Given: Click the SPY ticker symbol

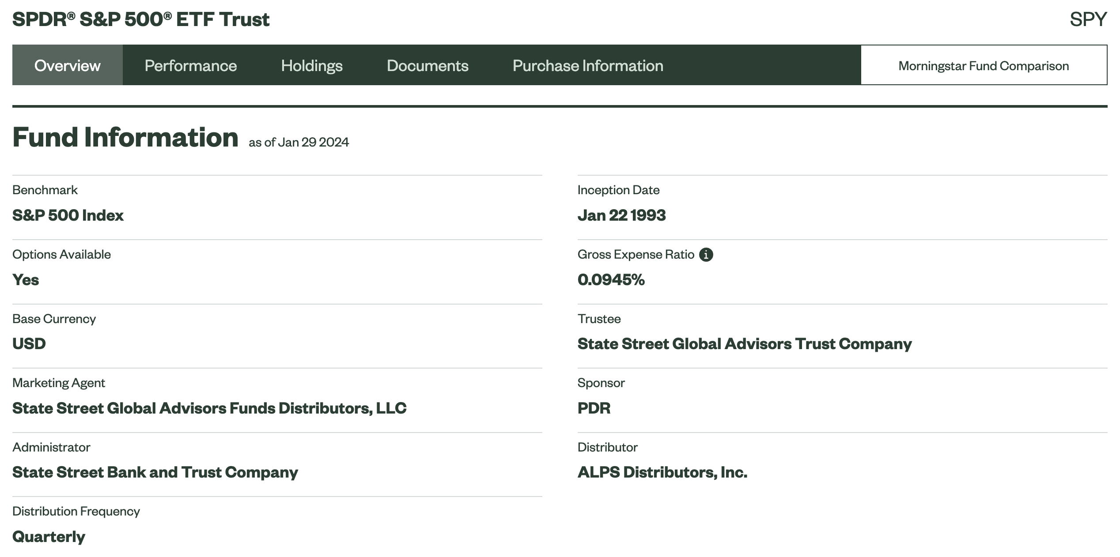Looking at the screenshot, I should (1088, 19).
